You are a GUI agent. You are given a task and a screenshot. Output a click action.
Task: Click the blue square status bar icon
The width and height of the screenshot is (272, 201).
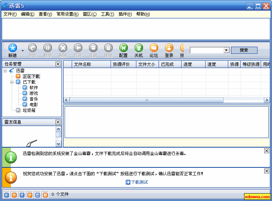(38, 195)
